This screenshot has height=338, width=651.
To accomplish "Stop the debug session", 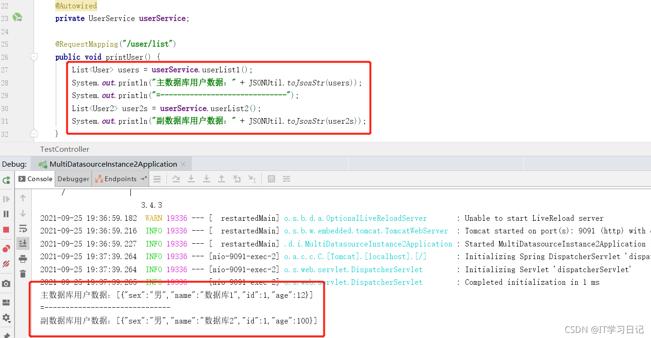I will tap(6, 230).
